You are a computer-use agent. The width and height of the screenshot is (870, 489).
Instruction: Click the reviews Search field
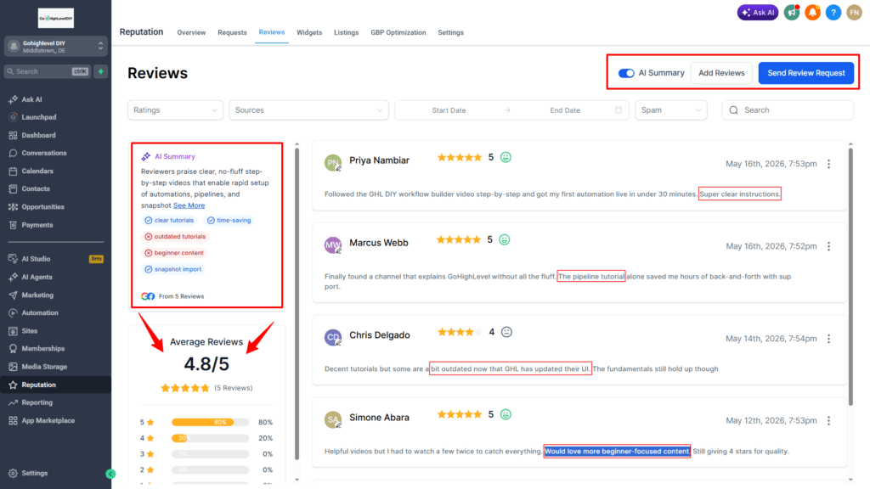pyautogui.click(x=788, y=110)
